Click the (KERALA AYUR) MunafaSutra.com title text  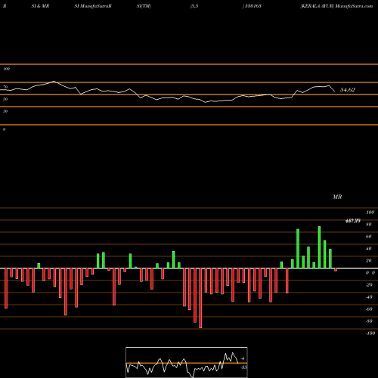(x=336, y=6)
